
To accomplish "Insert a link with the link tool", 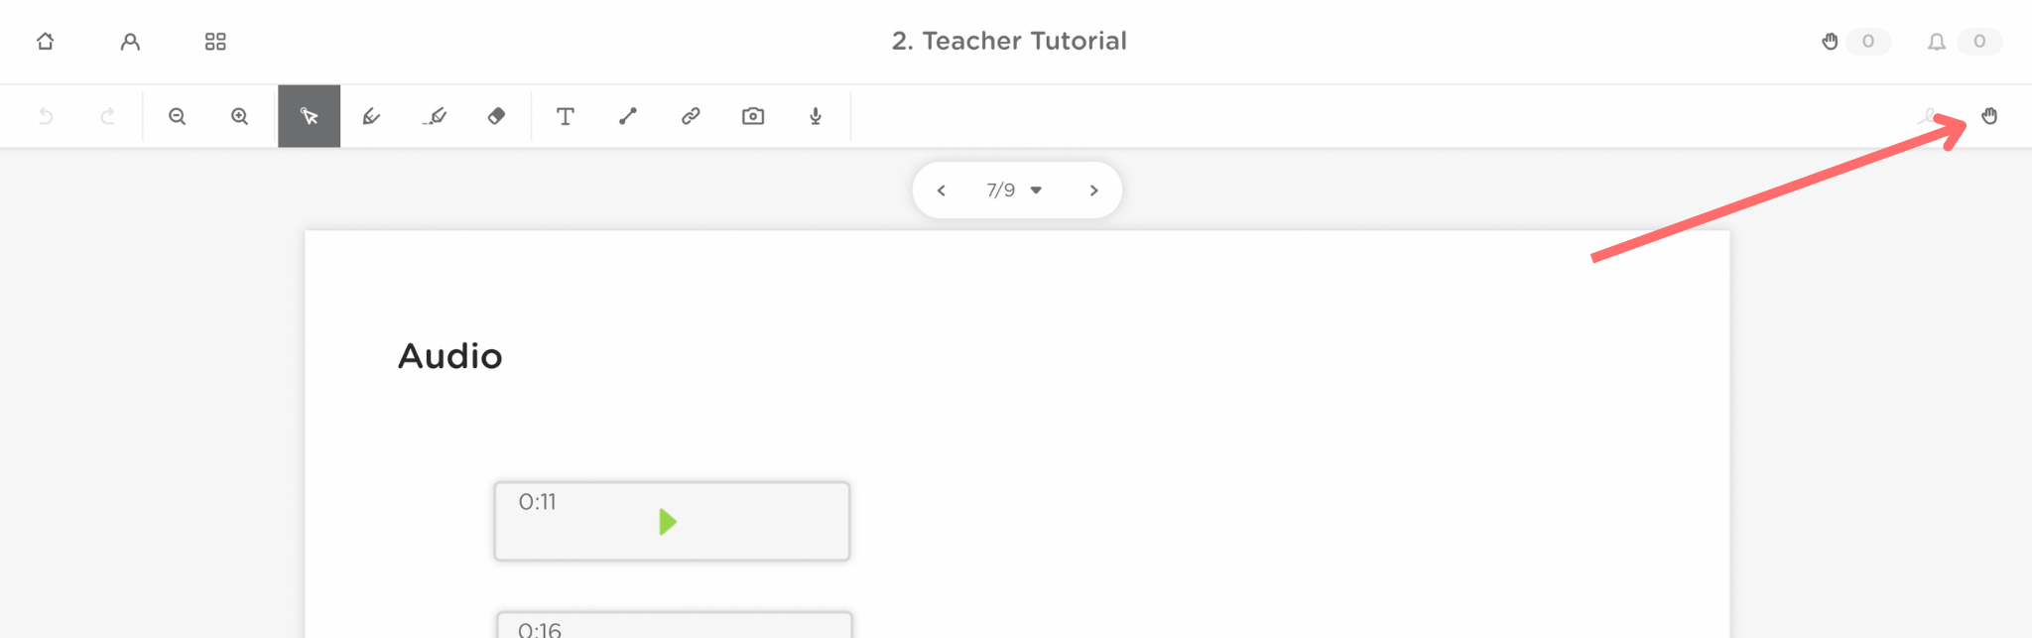I will pyautogui.click(x=690, y=116).
